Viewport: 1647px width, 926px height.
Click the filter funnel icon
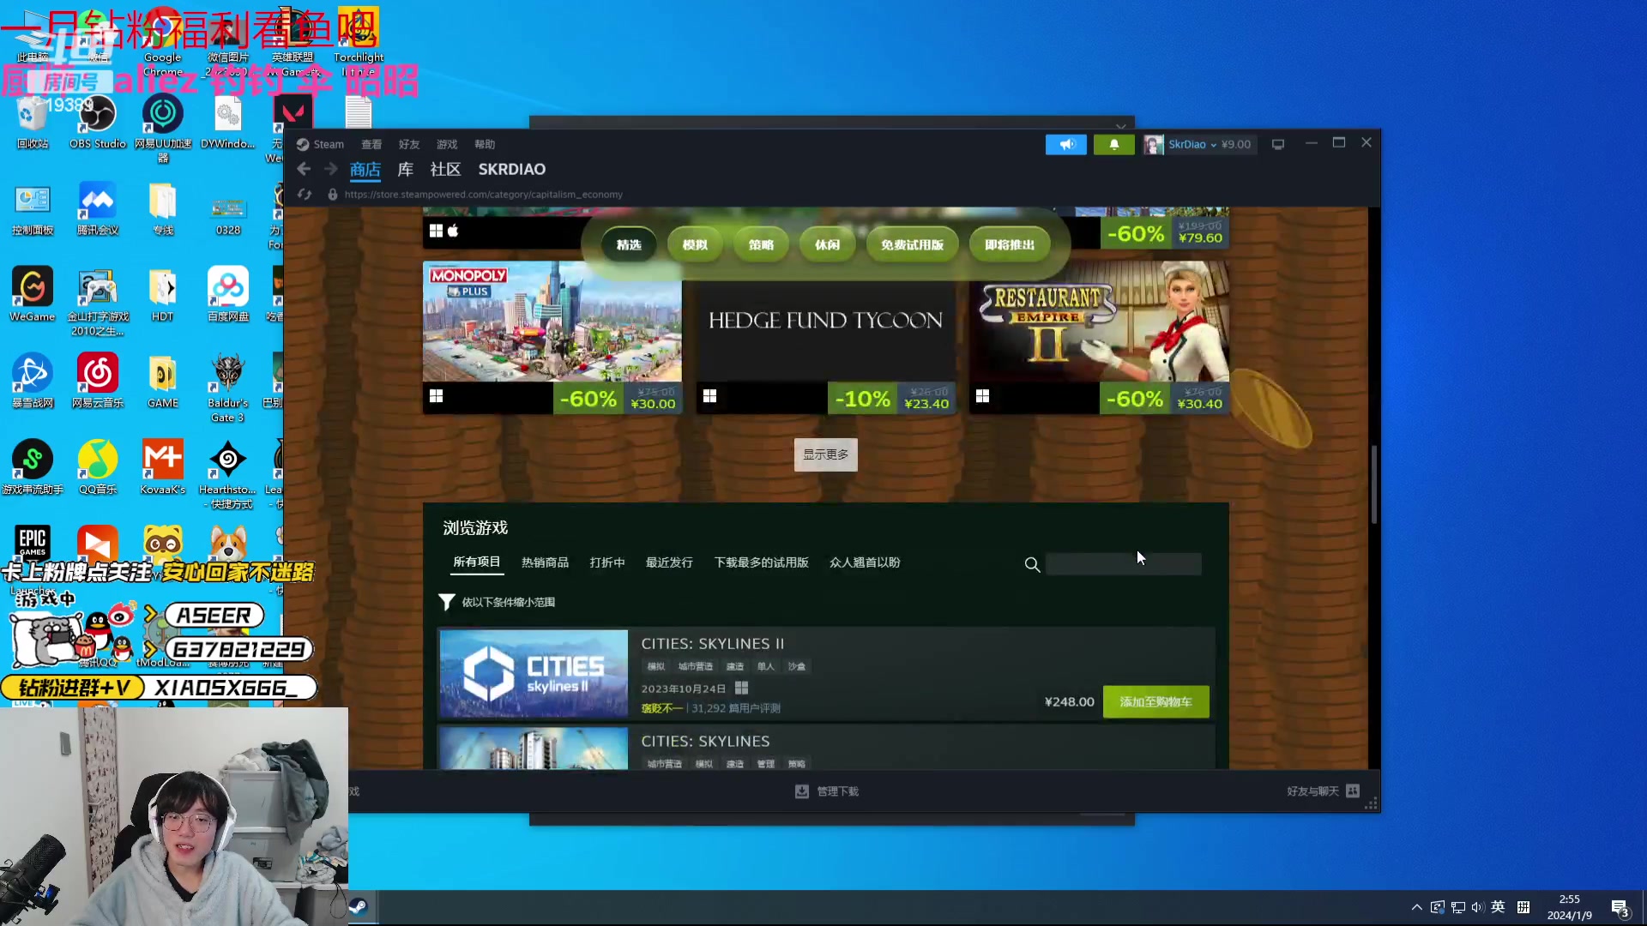tap(446, 602)
